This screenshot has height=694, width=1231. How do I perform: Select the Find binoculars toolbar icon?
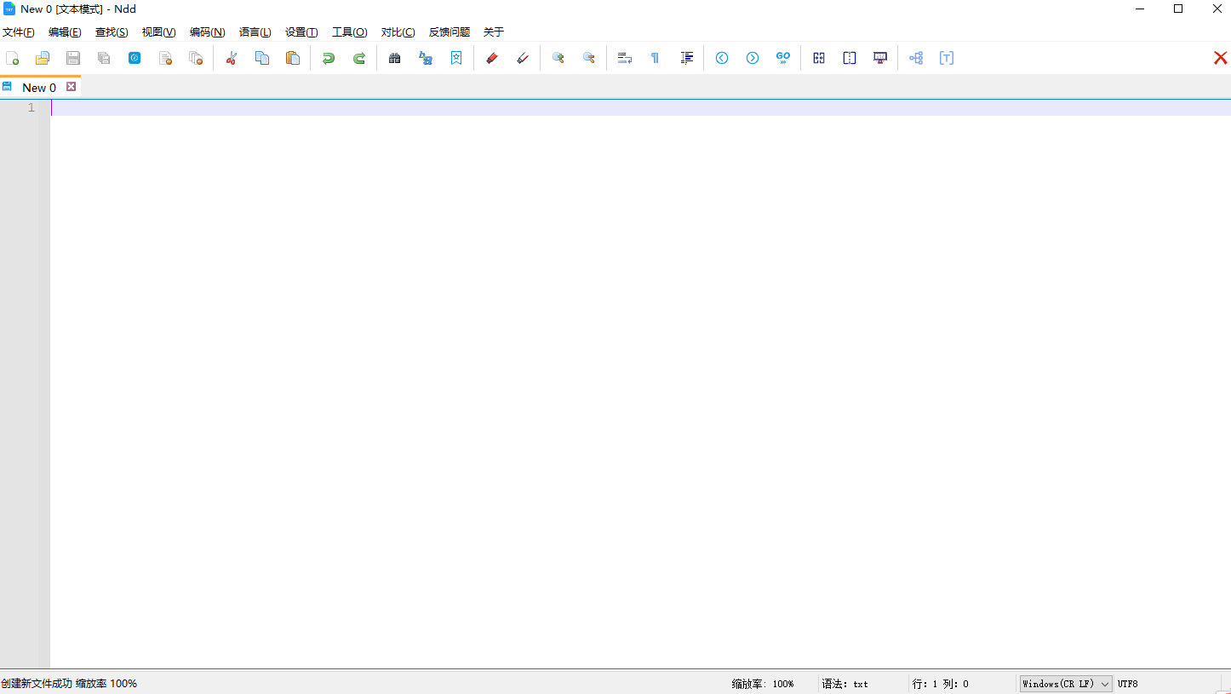pyautogui.click(x=394, y=58)
